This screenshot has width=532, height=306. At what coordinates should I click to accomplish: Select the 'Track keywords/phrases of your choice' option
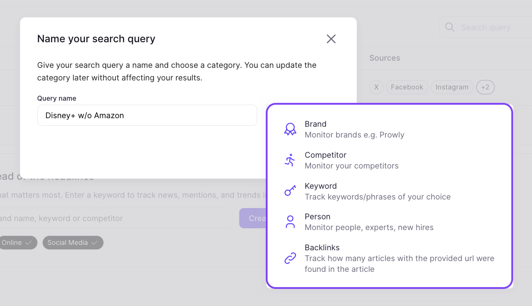point(377,197)
